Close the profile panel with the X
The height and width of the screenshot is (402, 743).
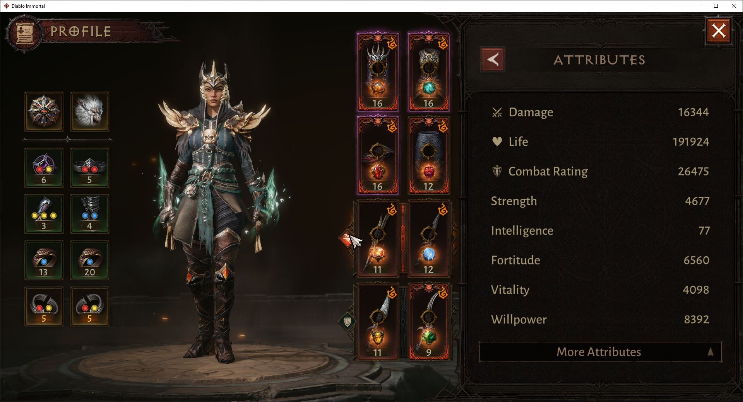click(719, 31)
